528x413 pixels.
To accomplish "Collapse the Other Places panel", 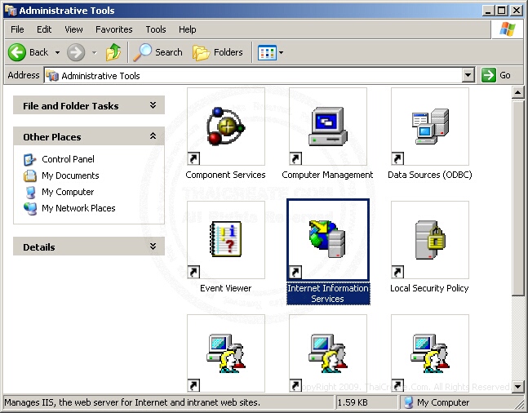I will (x=153, y=136).
